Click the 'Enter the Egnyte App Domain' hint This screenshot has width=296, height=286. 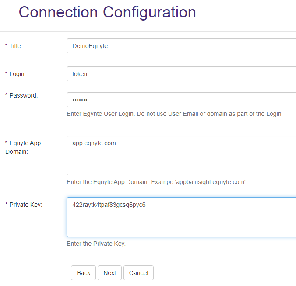tap(156, 181)
